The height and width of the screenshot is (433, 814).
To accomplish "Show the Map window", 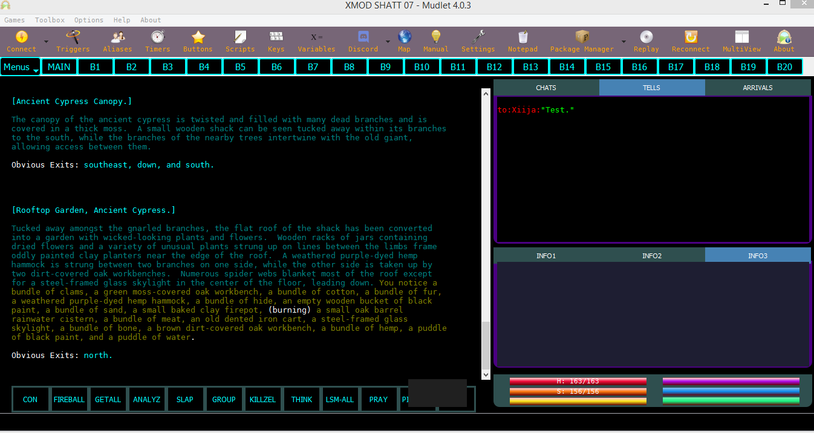I will tap(404, 42).
